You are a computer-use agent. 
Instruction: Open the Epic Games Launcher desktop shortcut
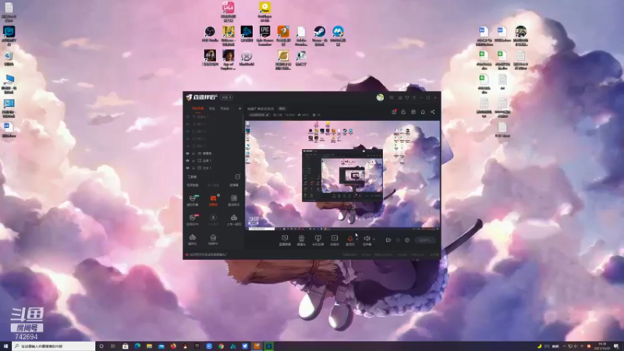click(264, 36)
